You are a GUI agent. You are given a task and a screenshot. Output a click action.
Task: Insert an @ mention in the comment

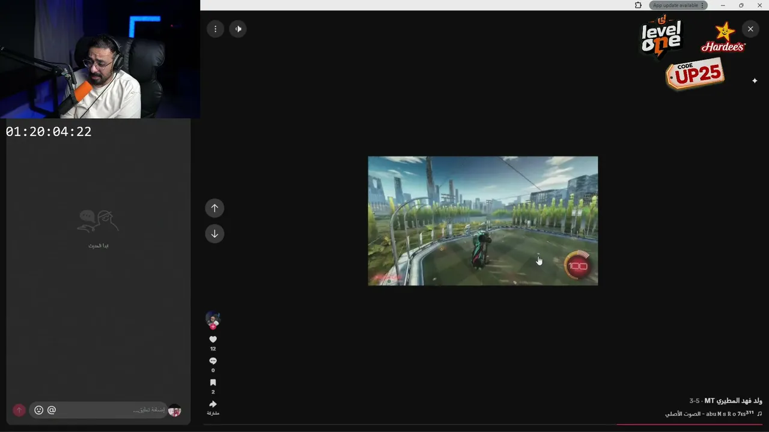[52, 410]
